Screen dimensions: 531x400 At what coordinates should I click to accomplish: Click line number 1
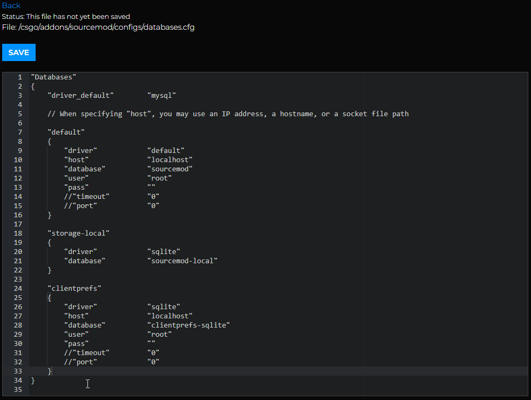[x=19, y=77]
